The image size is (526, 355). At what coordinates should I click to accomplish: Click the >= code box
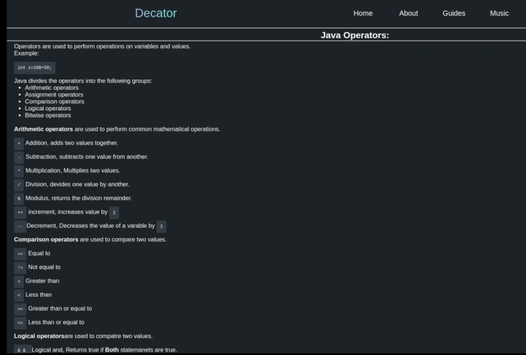point(20,309)
